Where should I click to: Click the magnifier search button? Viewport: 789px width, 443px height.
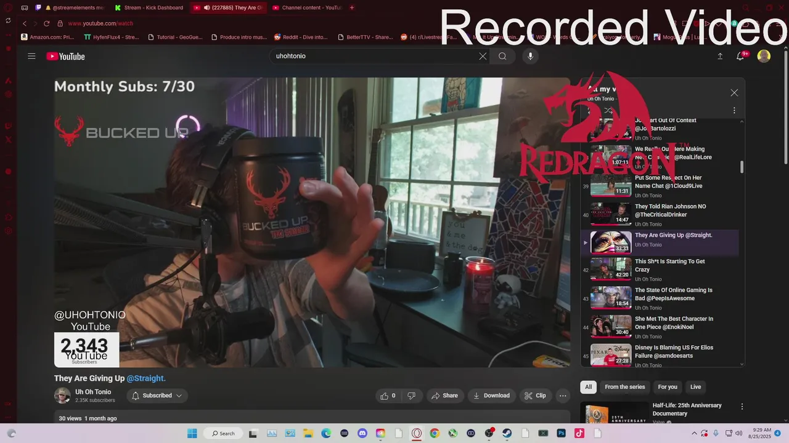pyautogui.click(x=502, y=56)
